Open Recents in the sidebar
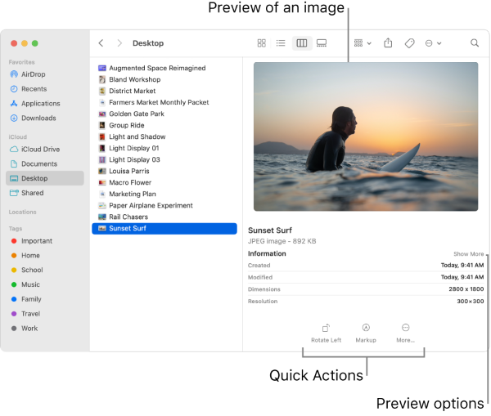Image resolution: width=491 pixels, height=416 pixels. pyautogui.click(x=29, y=89)
